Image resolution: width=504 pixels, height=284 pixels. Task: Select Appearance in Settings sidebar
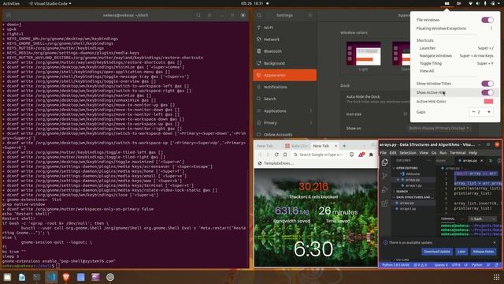click(285, 75)
